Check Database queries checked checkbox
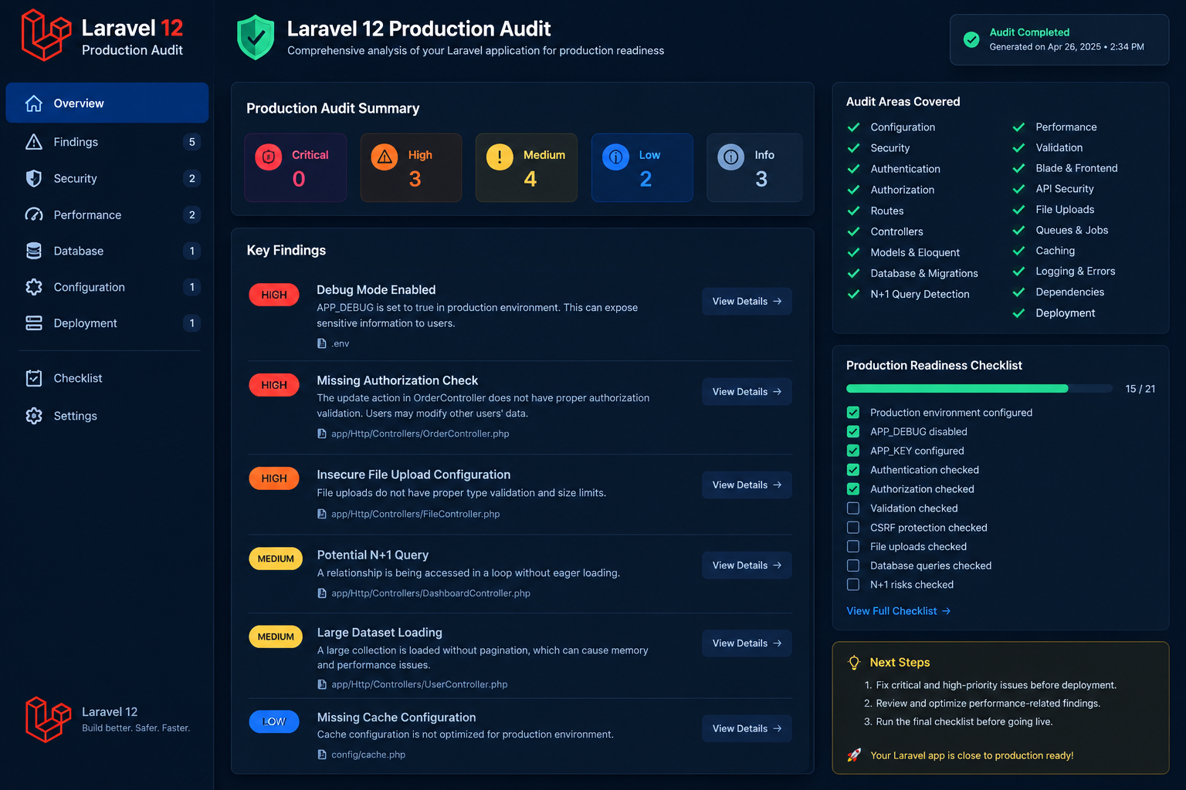 [853, 565]
